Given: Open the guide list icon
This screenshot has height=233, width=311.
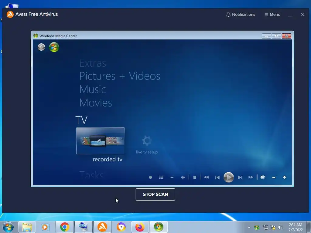Looking at the screenshot, I should click(161, 177).
